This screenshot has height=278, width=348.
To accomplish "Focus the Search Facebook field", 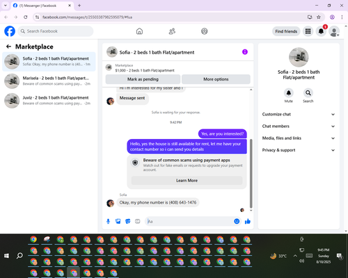I will pos(56,31).
